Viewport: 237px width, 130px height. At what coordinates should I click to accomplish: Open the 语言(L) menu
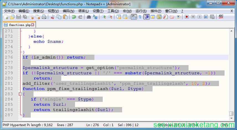click(84, 11)
